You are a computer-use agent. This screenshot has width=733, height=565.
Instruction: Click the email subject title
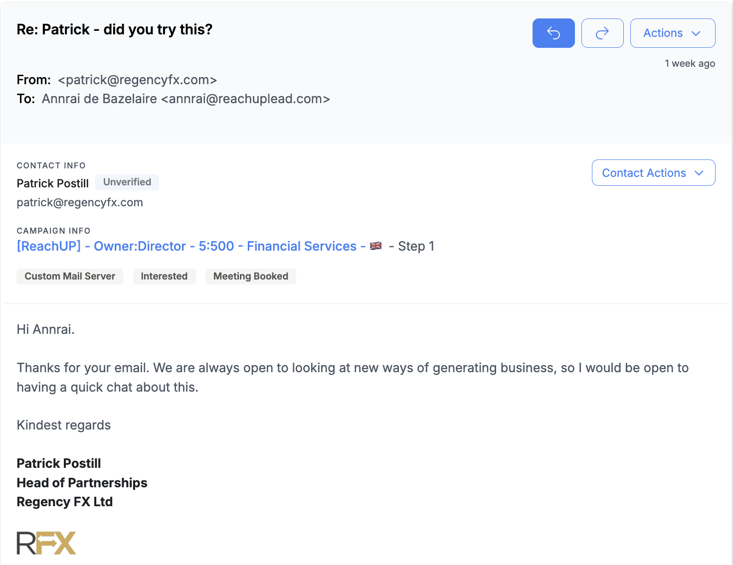pyautogui.click(x=115, y=29)
